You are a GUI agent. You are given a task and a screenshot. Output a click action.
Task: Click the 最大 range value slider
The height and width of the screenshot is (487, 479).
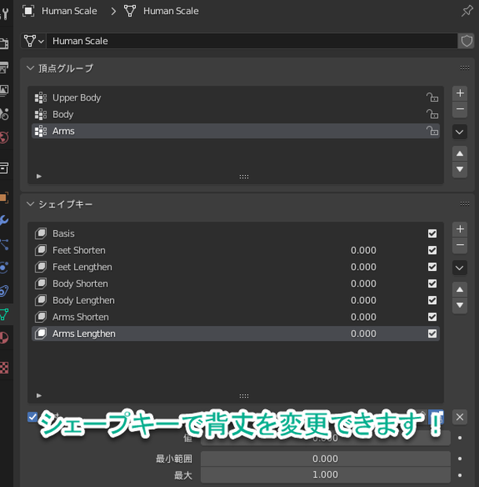point(325,475)
